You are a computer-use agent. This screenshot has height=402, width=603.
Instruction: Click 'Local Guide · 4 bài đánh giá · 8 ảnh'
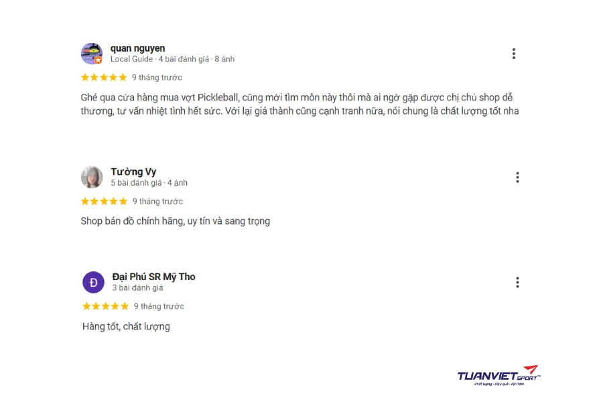pos(172,59)
